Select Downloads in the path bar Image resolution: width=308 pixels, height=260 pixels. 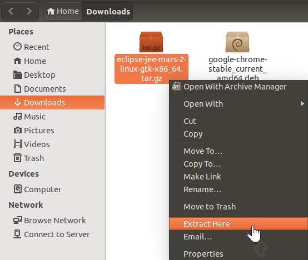pos(108,11)
